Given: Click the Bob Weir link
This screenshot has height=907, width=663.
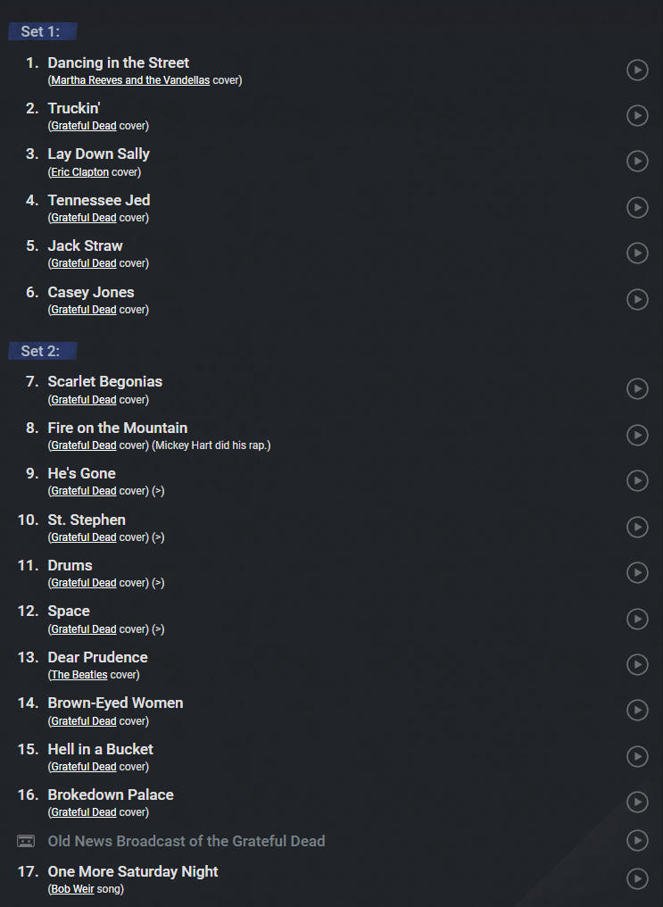Looking at the screenshot, I should point(72,889).
